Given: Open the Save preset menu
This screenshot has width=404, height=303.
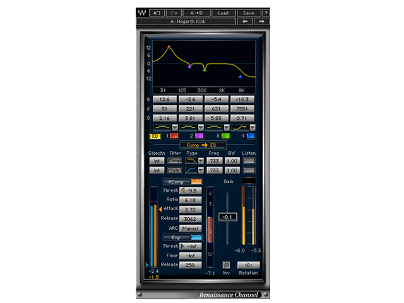Looking at the screenshot, I should click(249, 13).
